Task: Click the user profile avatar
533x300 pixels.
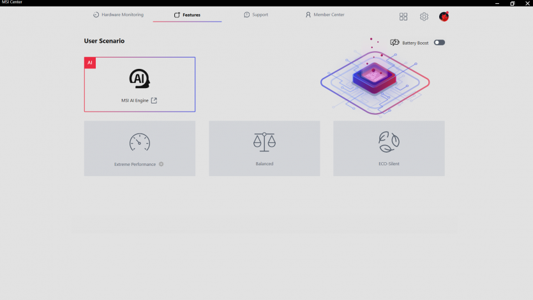Action: 444,17
